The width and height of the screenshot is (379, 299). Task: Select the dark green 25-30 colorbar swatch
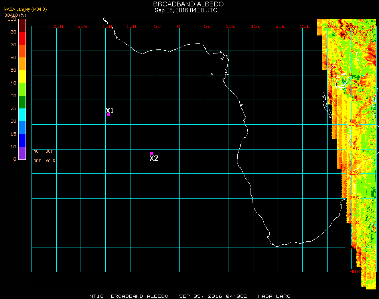[x=22, y=102]
